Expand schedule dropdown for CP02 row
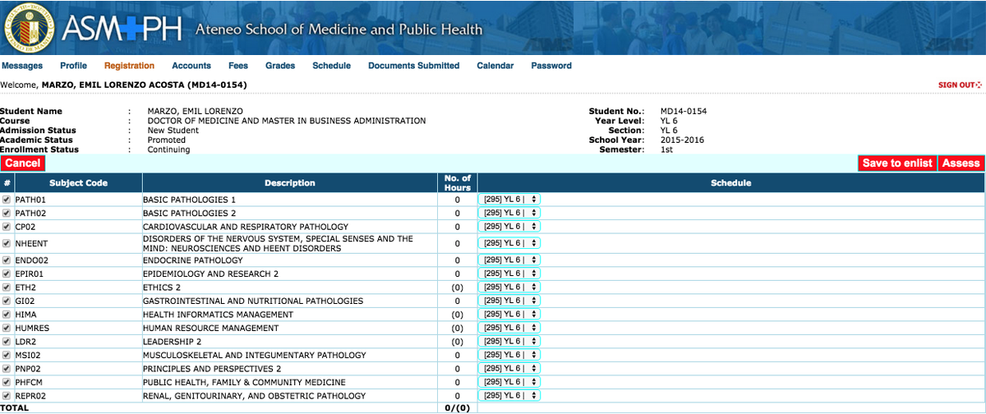The height and width of the screenshot is (414, 986). (509, 226)
